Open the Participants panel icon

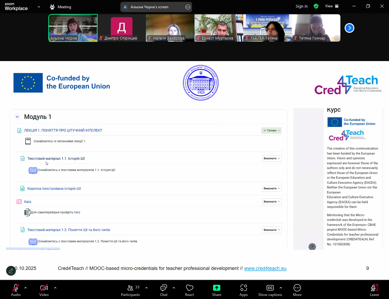click(x=130, y=288)
